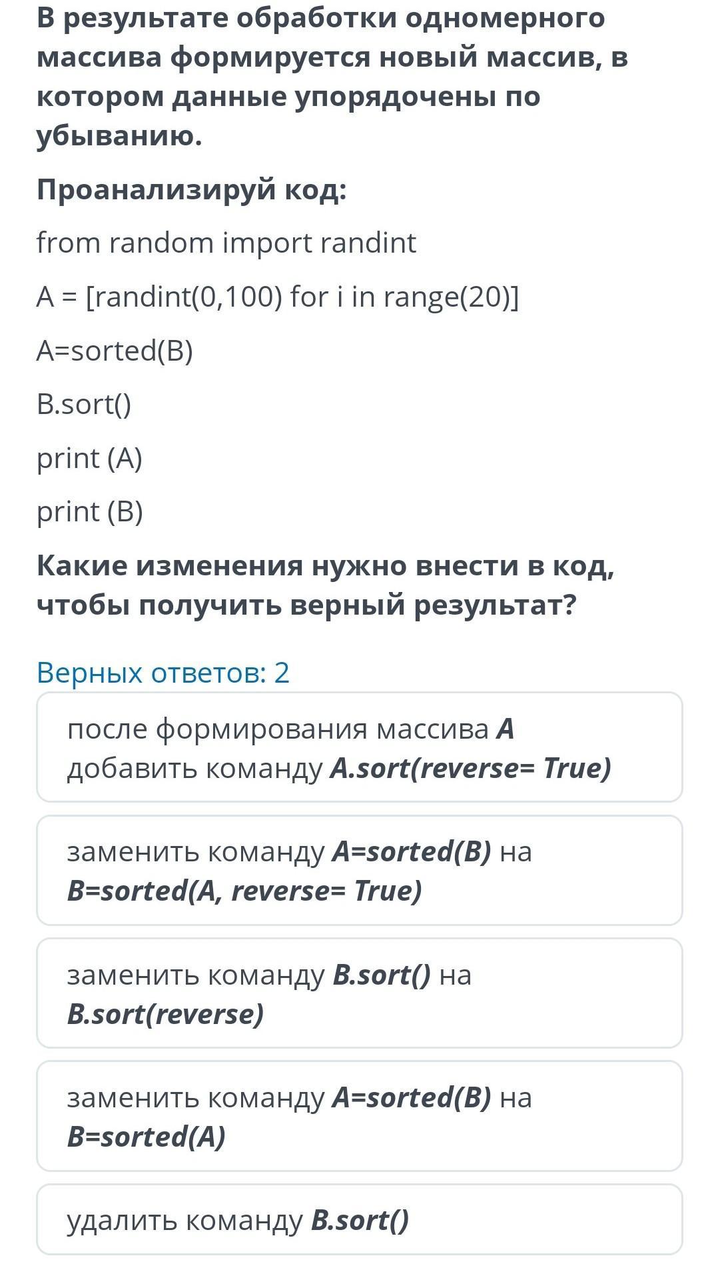Screen dimensions: 706x1288
Task: Click the 'print (B)' code line
Action: click(x=89, y=511)
